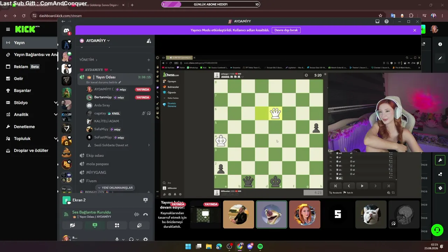The height and width of the screenshot is (252, 448).
Task: Open Discord from the Windows taskbar
Action: click(250, 246)
